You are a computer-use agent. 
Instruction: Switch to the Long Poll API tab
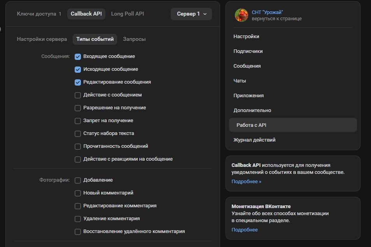[x=127, y=14]
